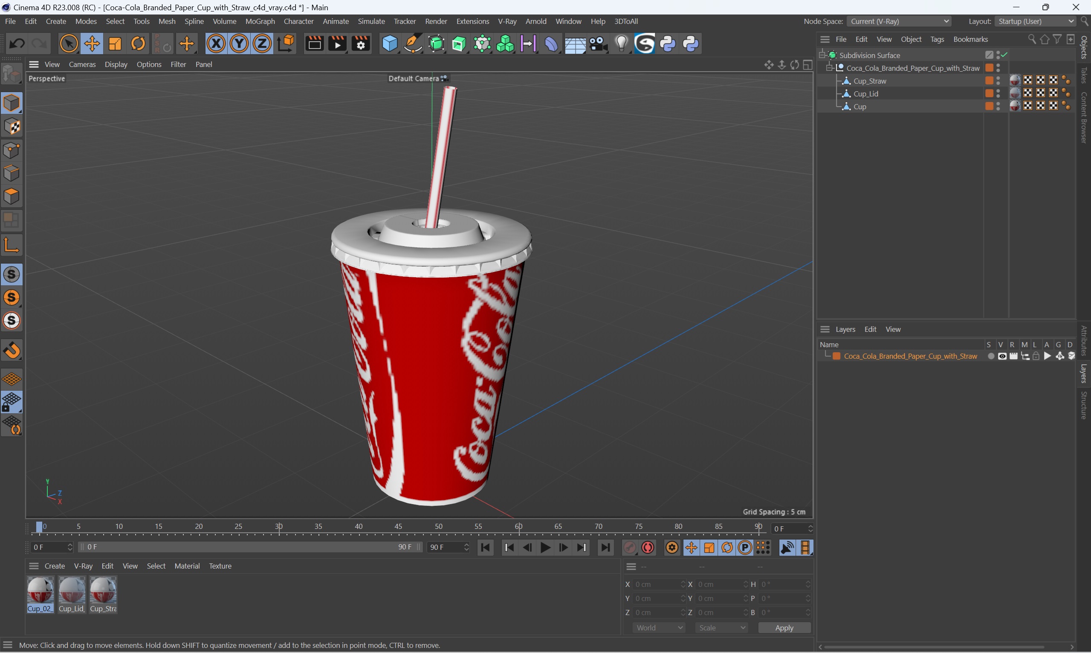Add a Light object icon
This screenshot has height=653, width=1091.
[621, 44]
